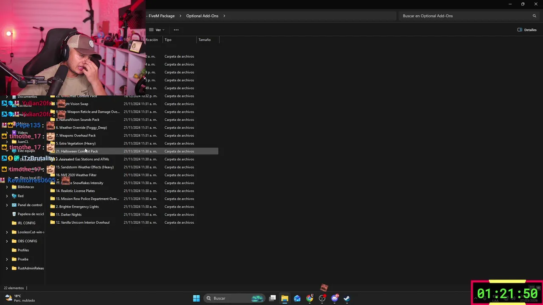543x305 pixels.
Task: Click Carpeta de archivos type for Darker Nights
Action: tap(179, 215)
